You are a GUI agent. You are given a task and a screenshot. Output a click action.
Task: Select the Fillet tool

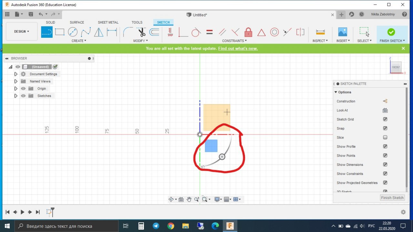pyautogui.click(x=128, y=32)
